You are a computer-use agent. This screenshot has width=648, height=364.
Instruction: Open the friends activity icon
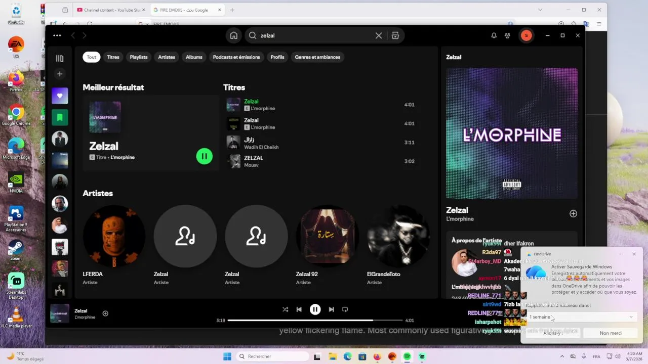pyautogui.click(x=507, y=35)
